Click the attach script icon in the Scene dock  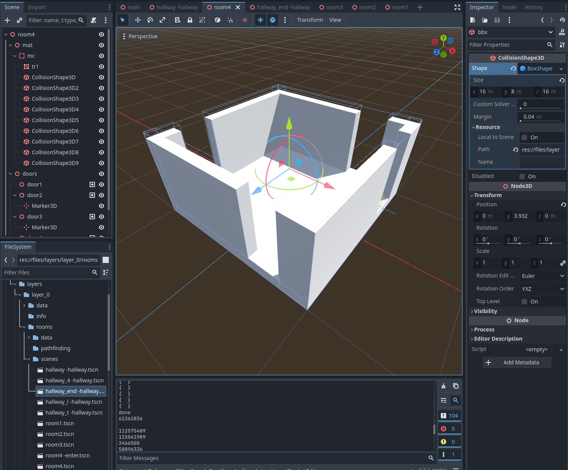pos(93,20)
